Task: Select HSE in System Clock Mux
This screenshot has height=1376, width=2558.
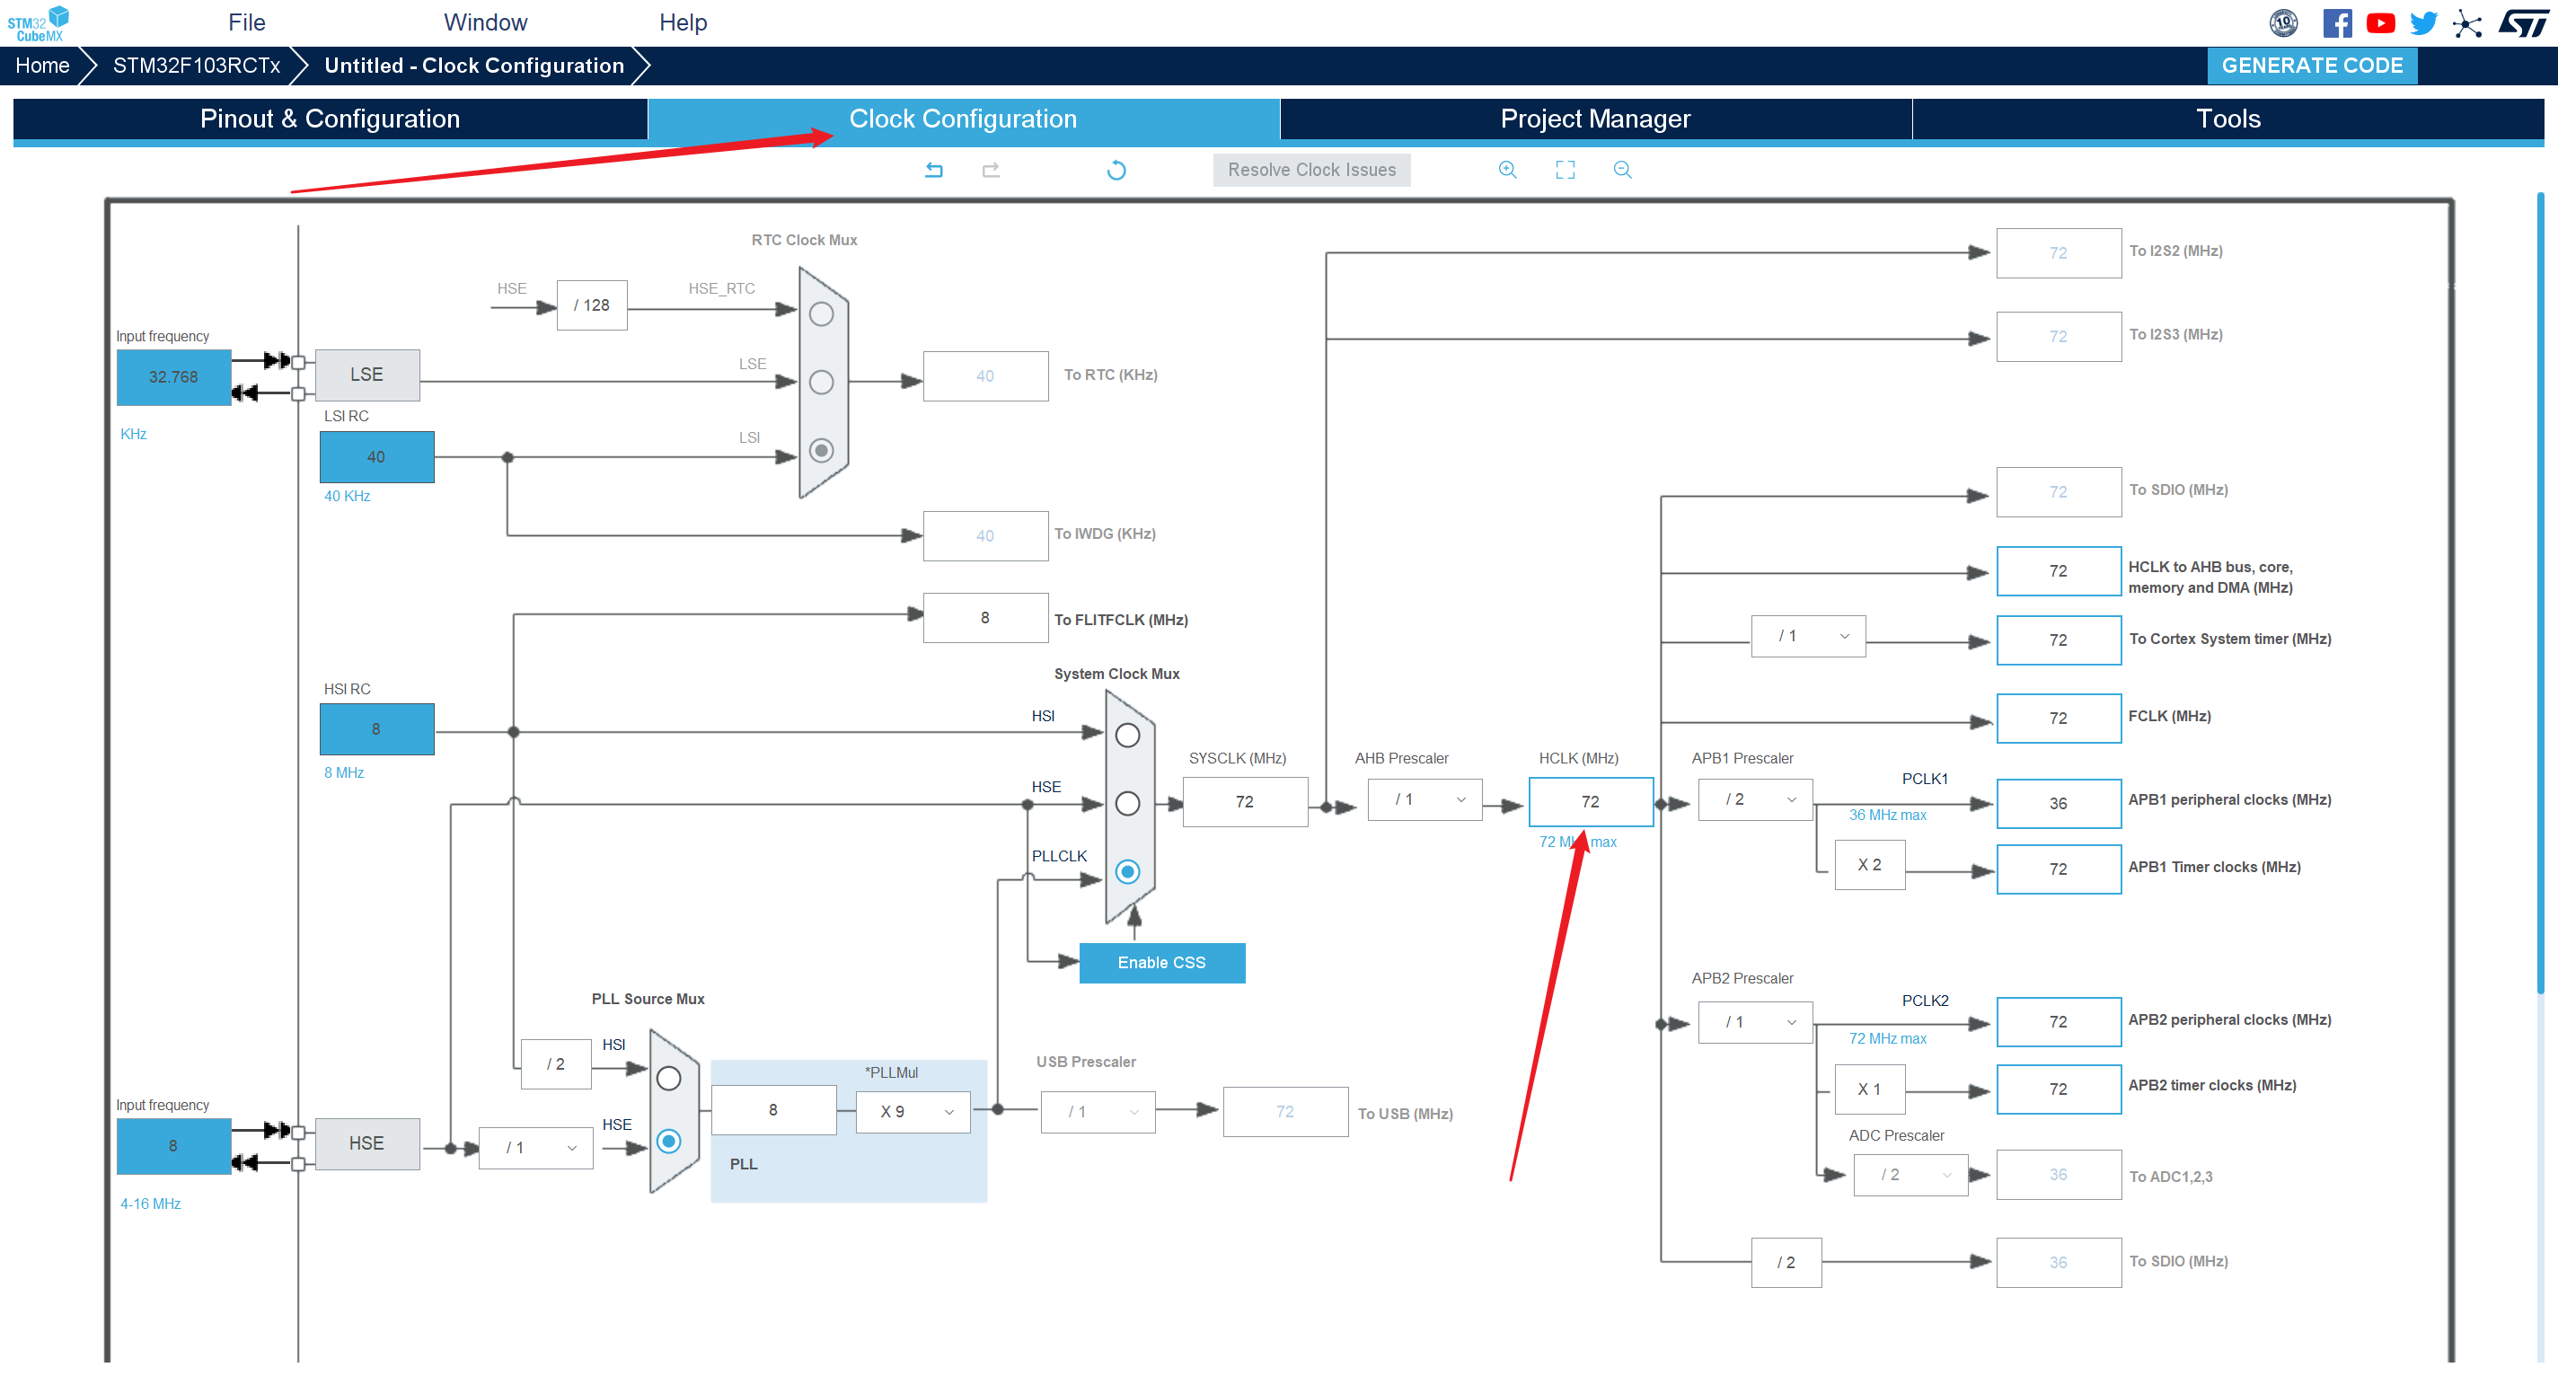Action: click(1127, 804)
